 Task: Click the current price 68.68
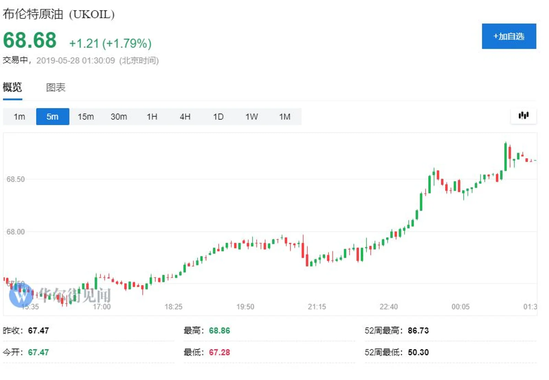point(30,40)
